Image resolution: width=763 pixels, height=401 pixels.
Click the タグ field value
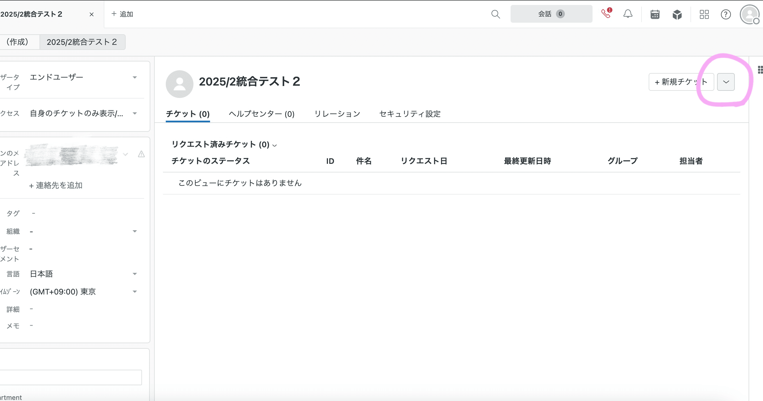(33, 213)
